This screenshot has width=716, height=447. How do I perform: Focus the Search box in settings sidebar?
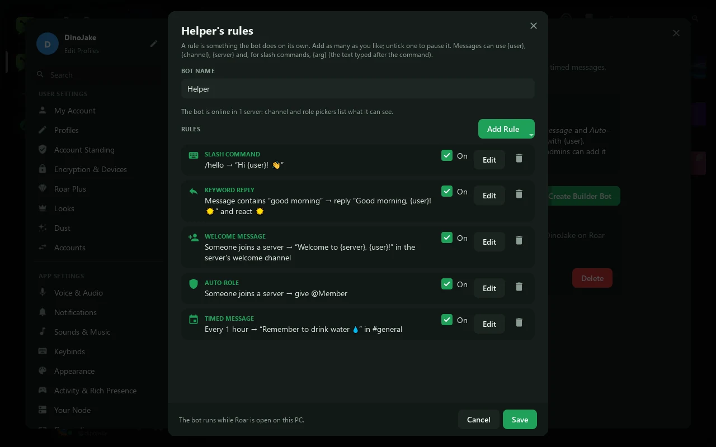tap(98, 75)
